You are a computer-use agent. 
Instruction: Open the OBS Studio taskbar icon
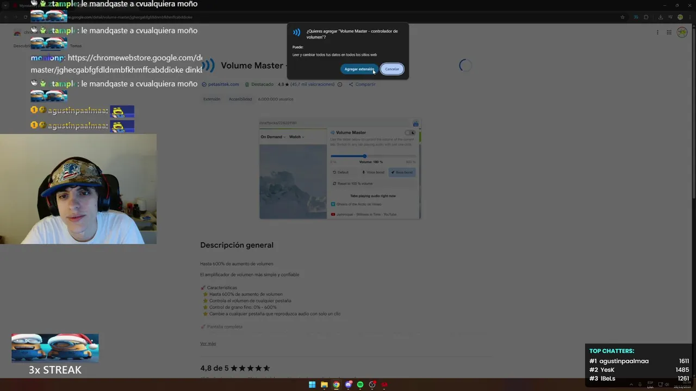372,384
